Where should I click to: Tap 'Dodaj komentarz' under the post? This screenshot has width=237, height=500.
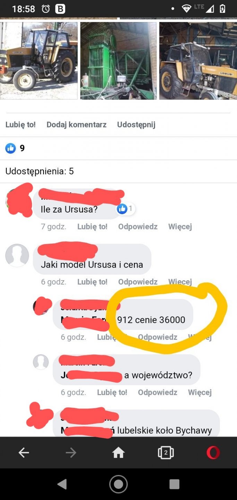[77, 125]
